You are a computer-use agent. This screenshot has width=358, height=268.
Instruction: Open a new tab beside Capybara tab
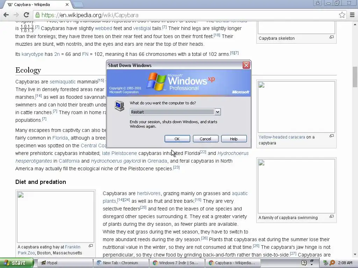pyautogui.click(x=78, y=5)
